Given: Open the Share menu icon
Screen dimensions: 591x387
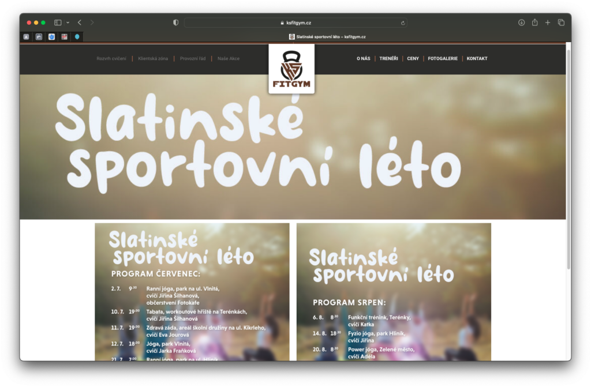Looking at the screenshot, I should [x=534, y=22].
